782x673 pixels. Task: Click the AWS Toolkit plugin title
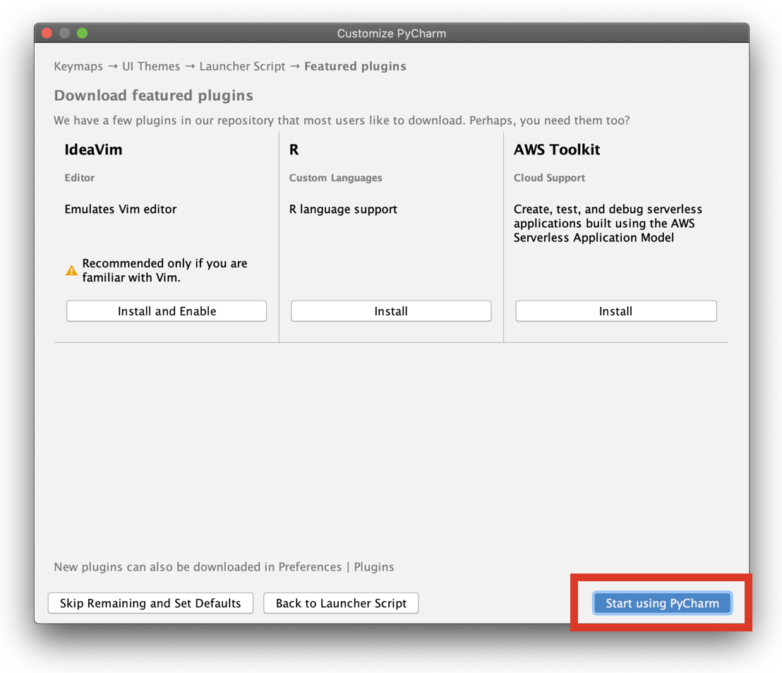pos(557,150)
